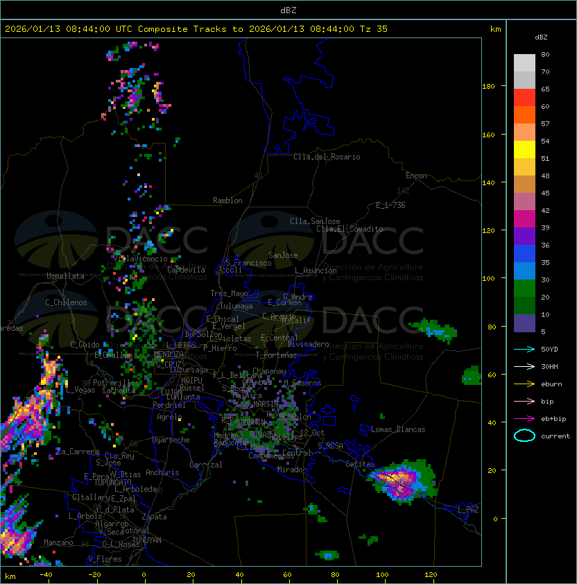Select the Encon map label
Screen dimensions: 577x584
(416, 175)
